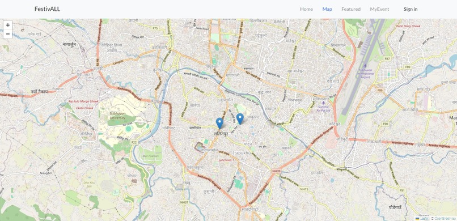Switch to the Map nav item

327,9
